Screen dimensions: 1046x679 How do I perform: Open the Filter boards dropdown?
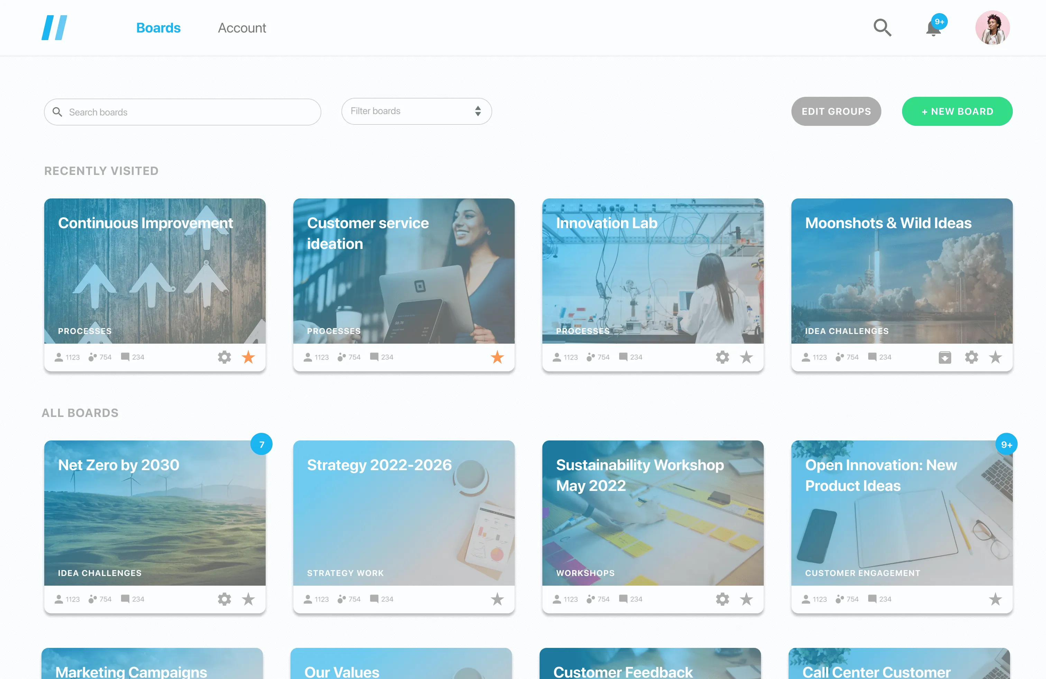pyautogui.click(x=416, y=111)
